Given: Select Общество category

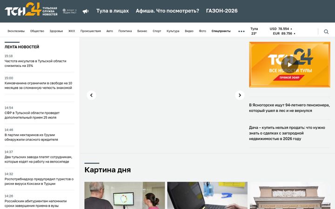Looking at the screenshot, I should 37,31.
